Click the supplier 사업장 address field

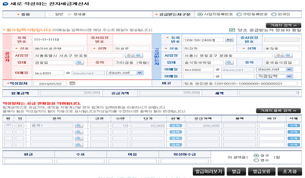tap(78, 55)
